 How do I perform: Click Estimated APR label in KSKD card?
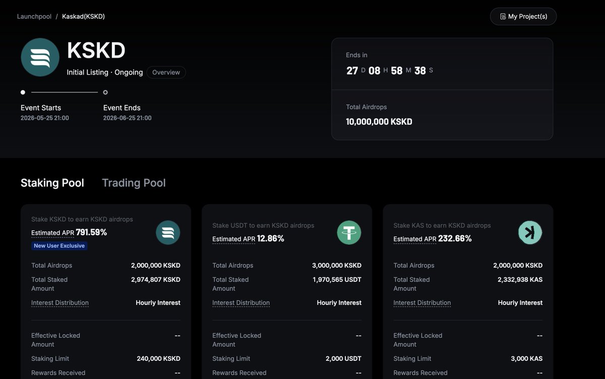(x=53, y=233)
